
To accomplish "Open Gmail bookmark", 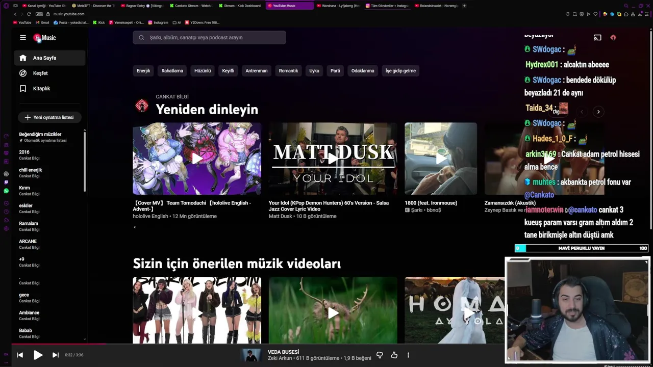I will [42, 22].
